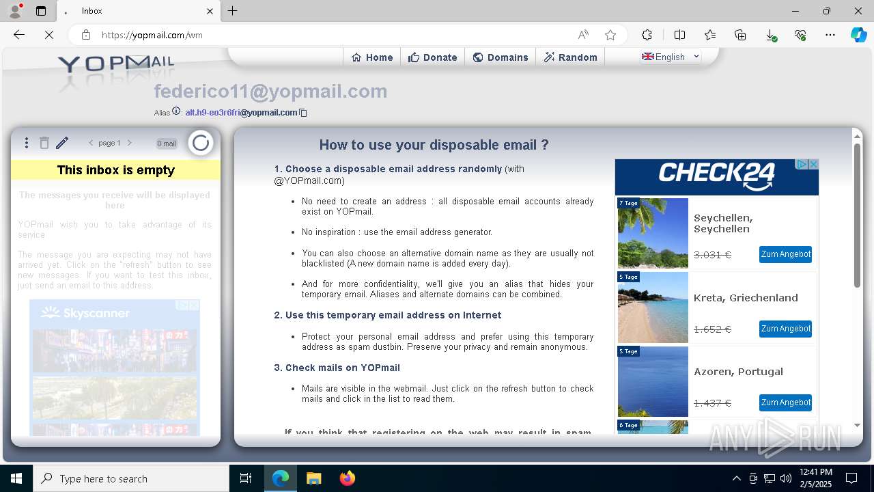Open tab actions menu icon
This screenshot has height=492, width=874.
pyautogui.click(x=41, y=11)
